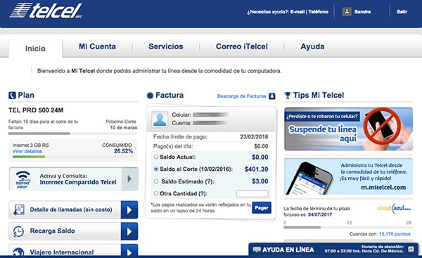The height and width of the screenshot is (258, 422).
Task: Open the arrow next to Internet Compartido Telcel
Action: click(129, 179)
